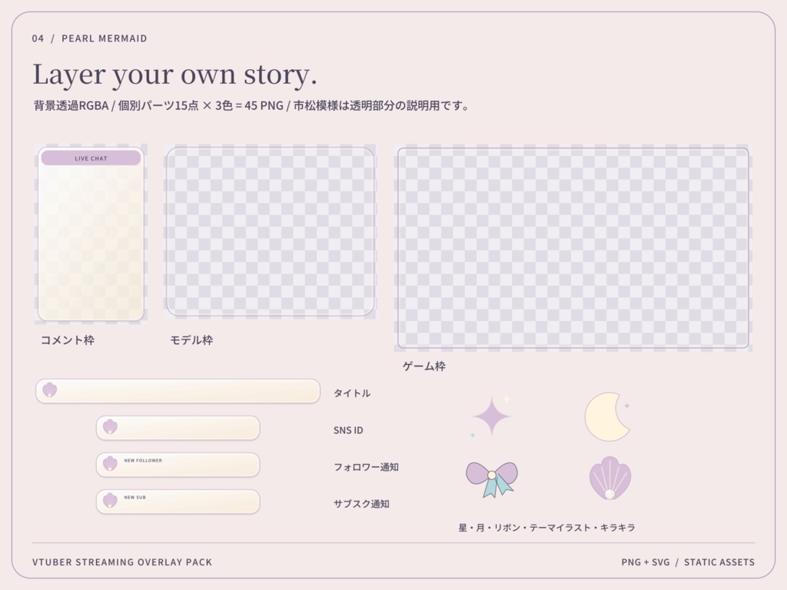Click the 背景透過RGBA description line
This screenshot has width=787, height=590.
251,106
